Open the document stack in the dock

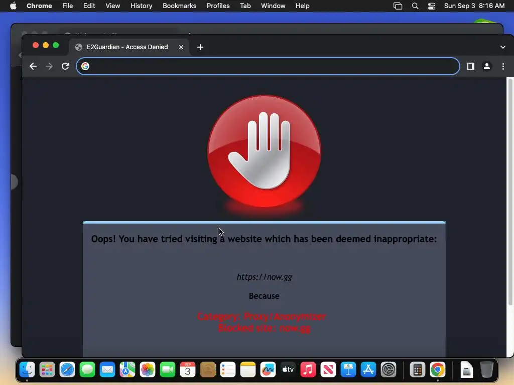[x=466, y=370]
